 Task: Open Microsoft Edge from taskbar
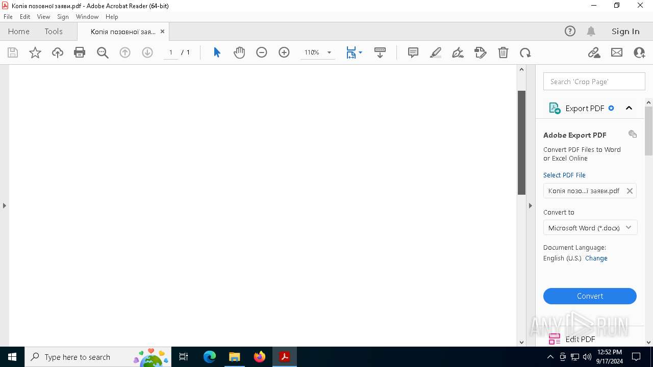pos(210,357)
